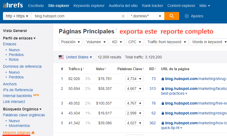Click the ahrefs logo
The image size is (227, 136).
[13, 5]
